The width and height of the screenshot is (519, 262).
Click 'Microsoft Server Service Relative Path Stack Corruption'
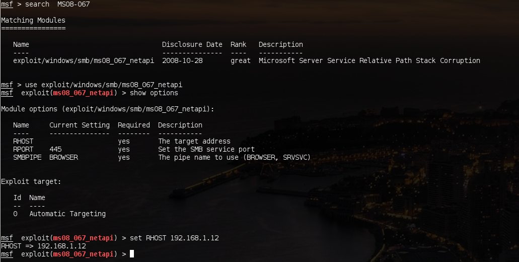point(369,60)
